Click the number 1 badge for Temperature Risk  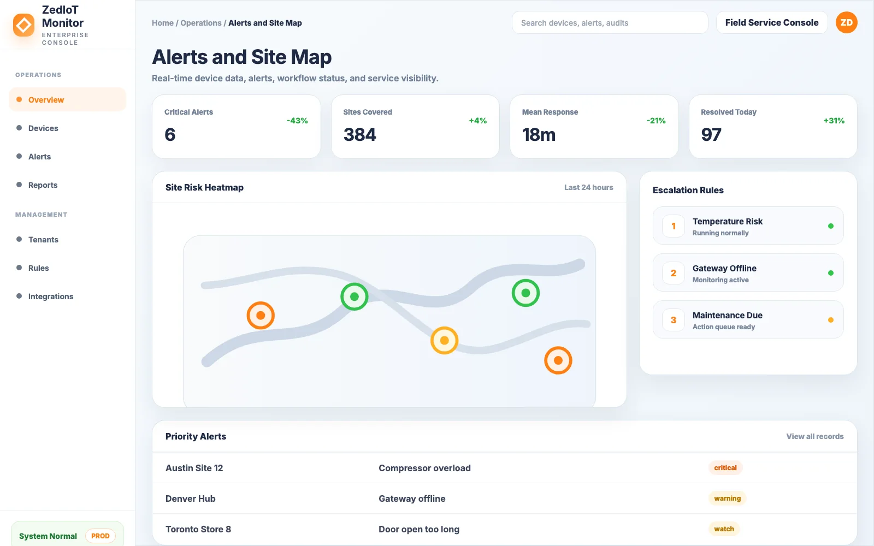click(674, 226)
